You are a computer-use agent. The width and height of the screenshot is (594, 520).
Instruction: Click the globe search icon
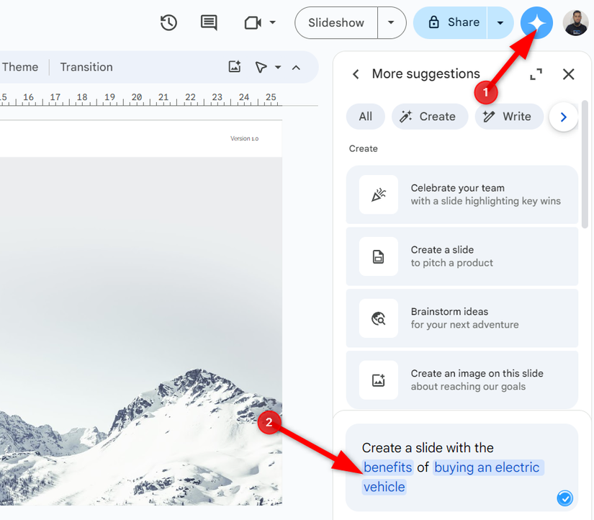click(379, 318)
